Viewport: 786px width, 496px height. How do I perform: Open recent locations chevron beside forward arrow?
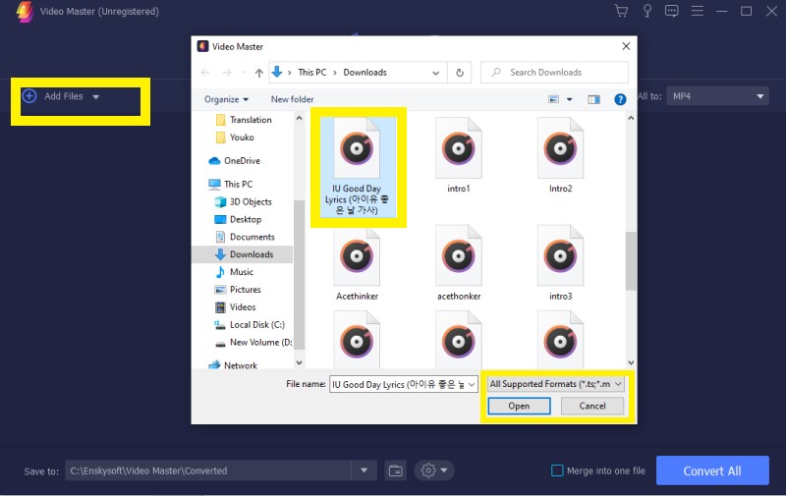[x=244, y=73]
